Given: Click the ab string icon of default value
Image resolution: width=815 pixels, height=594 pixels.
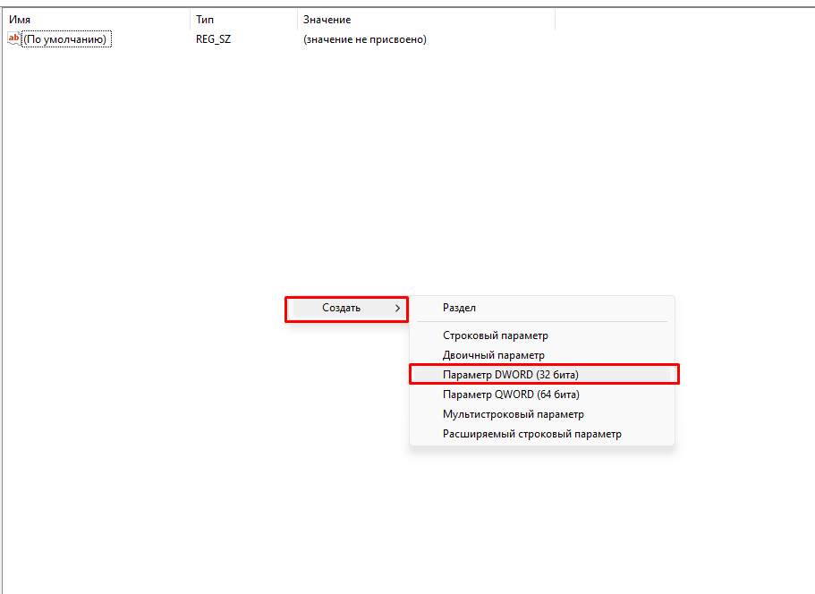Looking at the screenshot, I should (13, 38).
